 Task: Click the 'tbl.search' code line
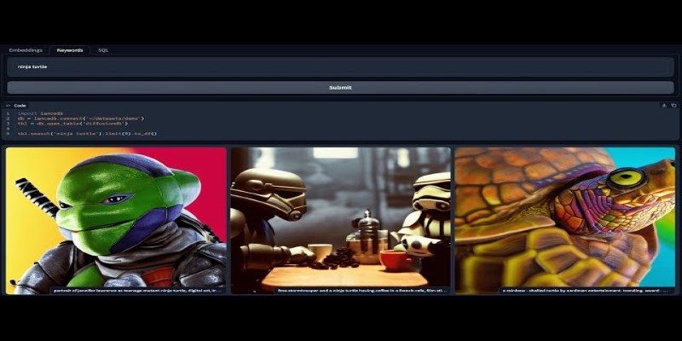pyautogui.click(x=87, y=134)
